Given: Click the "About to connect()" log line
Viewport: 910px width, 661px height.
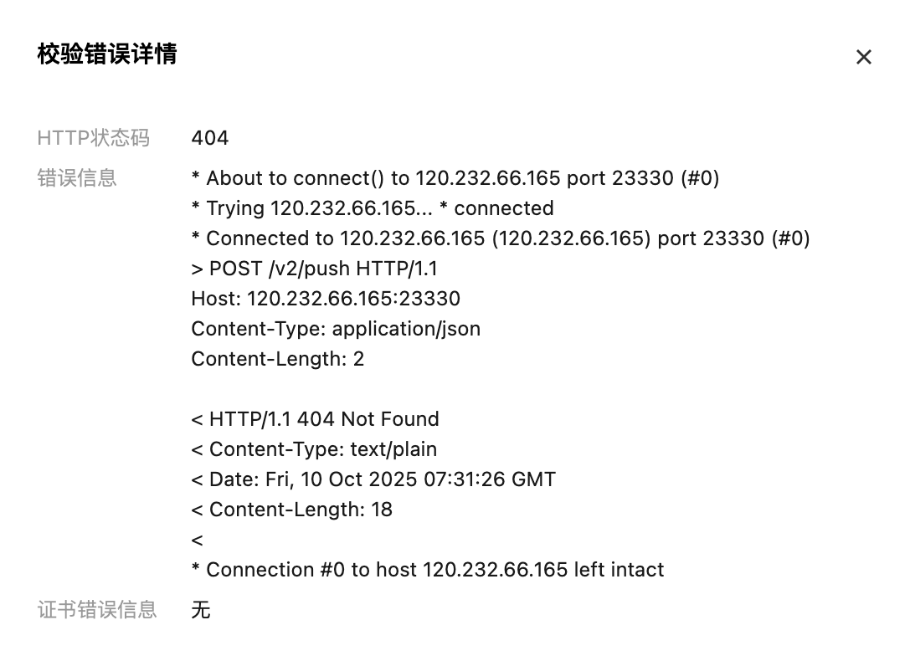Looking at the screenshot, I should (455, 178).
